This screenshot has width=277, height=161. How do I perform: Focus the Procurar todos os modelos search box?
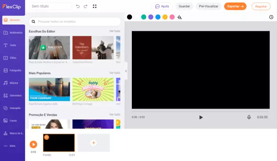(x=75, y=22)
